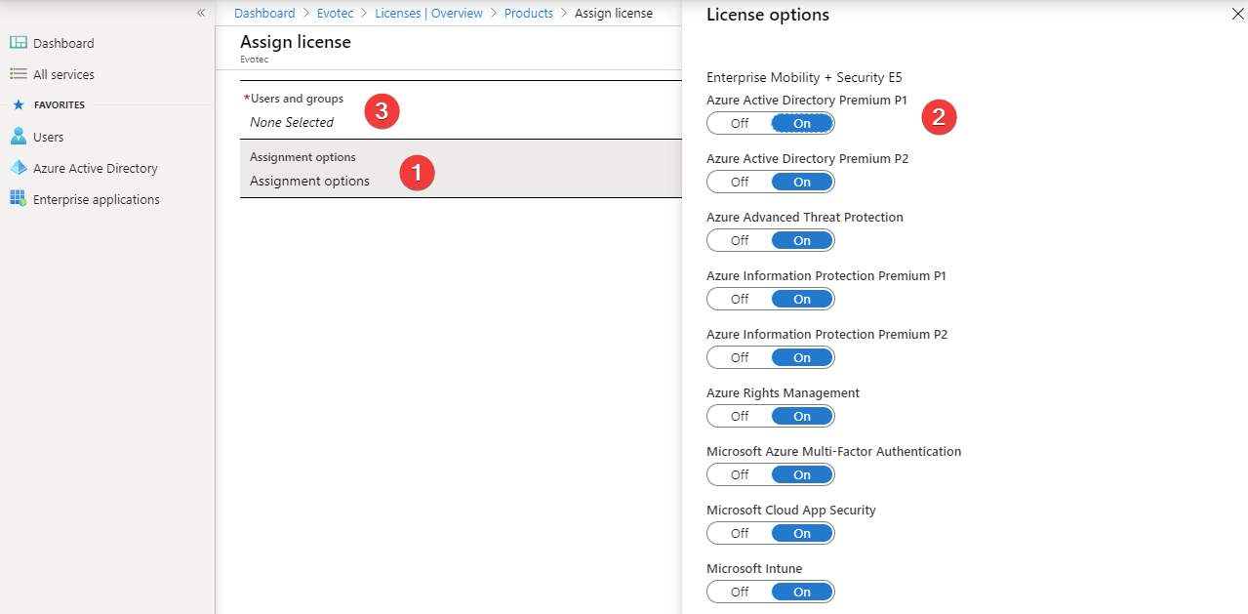This screenshot has height=614, width=1248.
Task: Click the red badge numbered 3
Action: click(381, 111)
